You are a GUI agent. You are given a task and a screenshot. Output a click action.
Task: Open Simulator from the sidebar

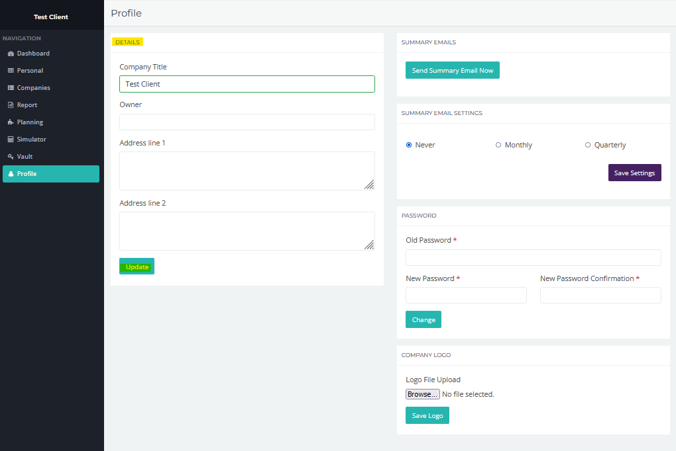51,140
